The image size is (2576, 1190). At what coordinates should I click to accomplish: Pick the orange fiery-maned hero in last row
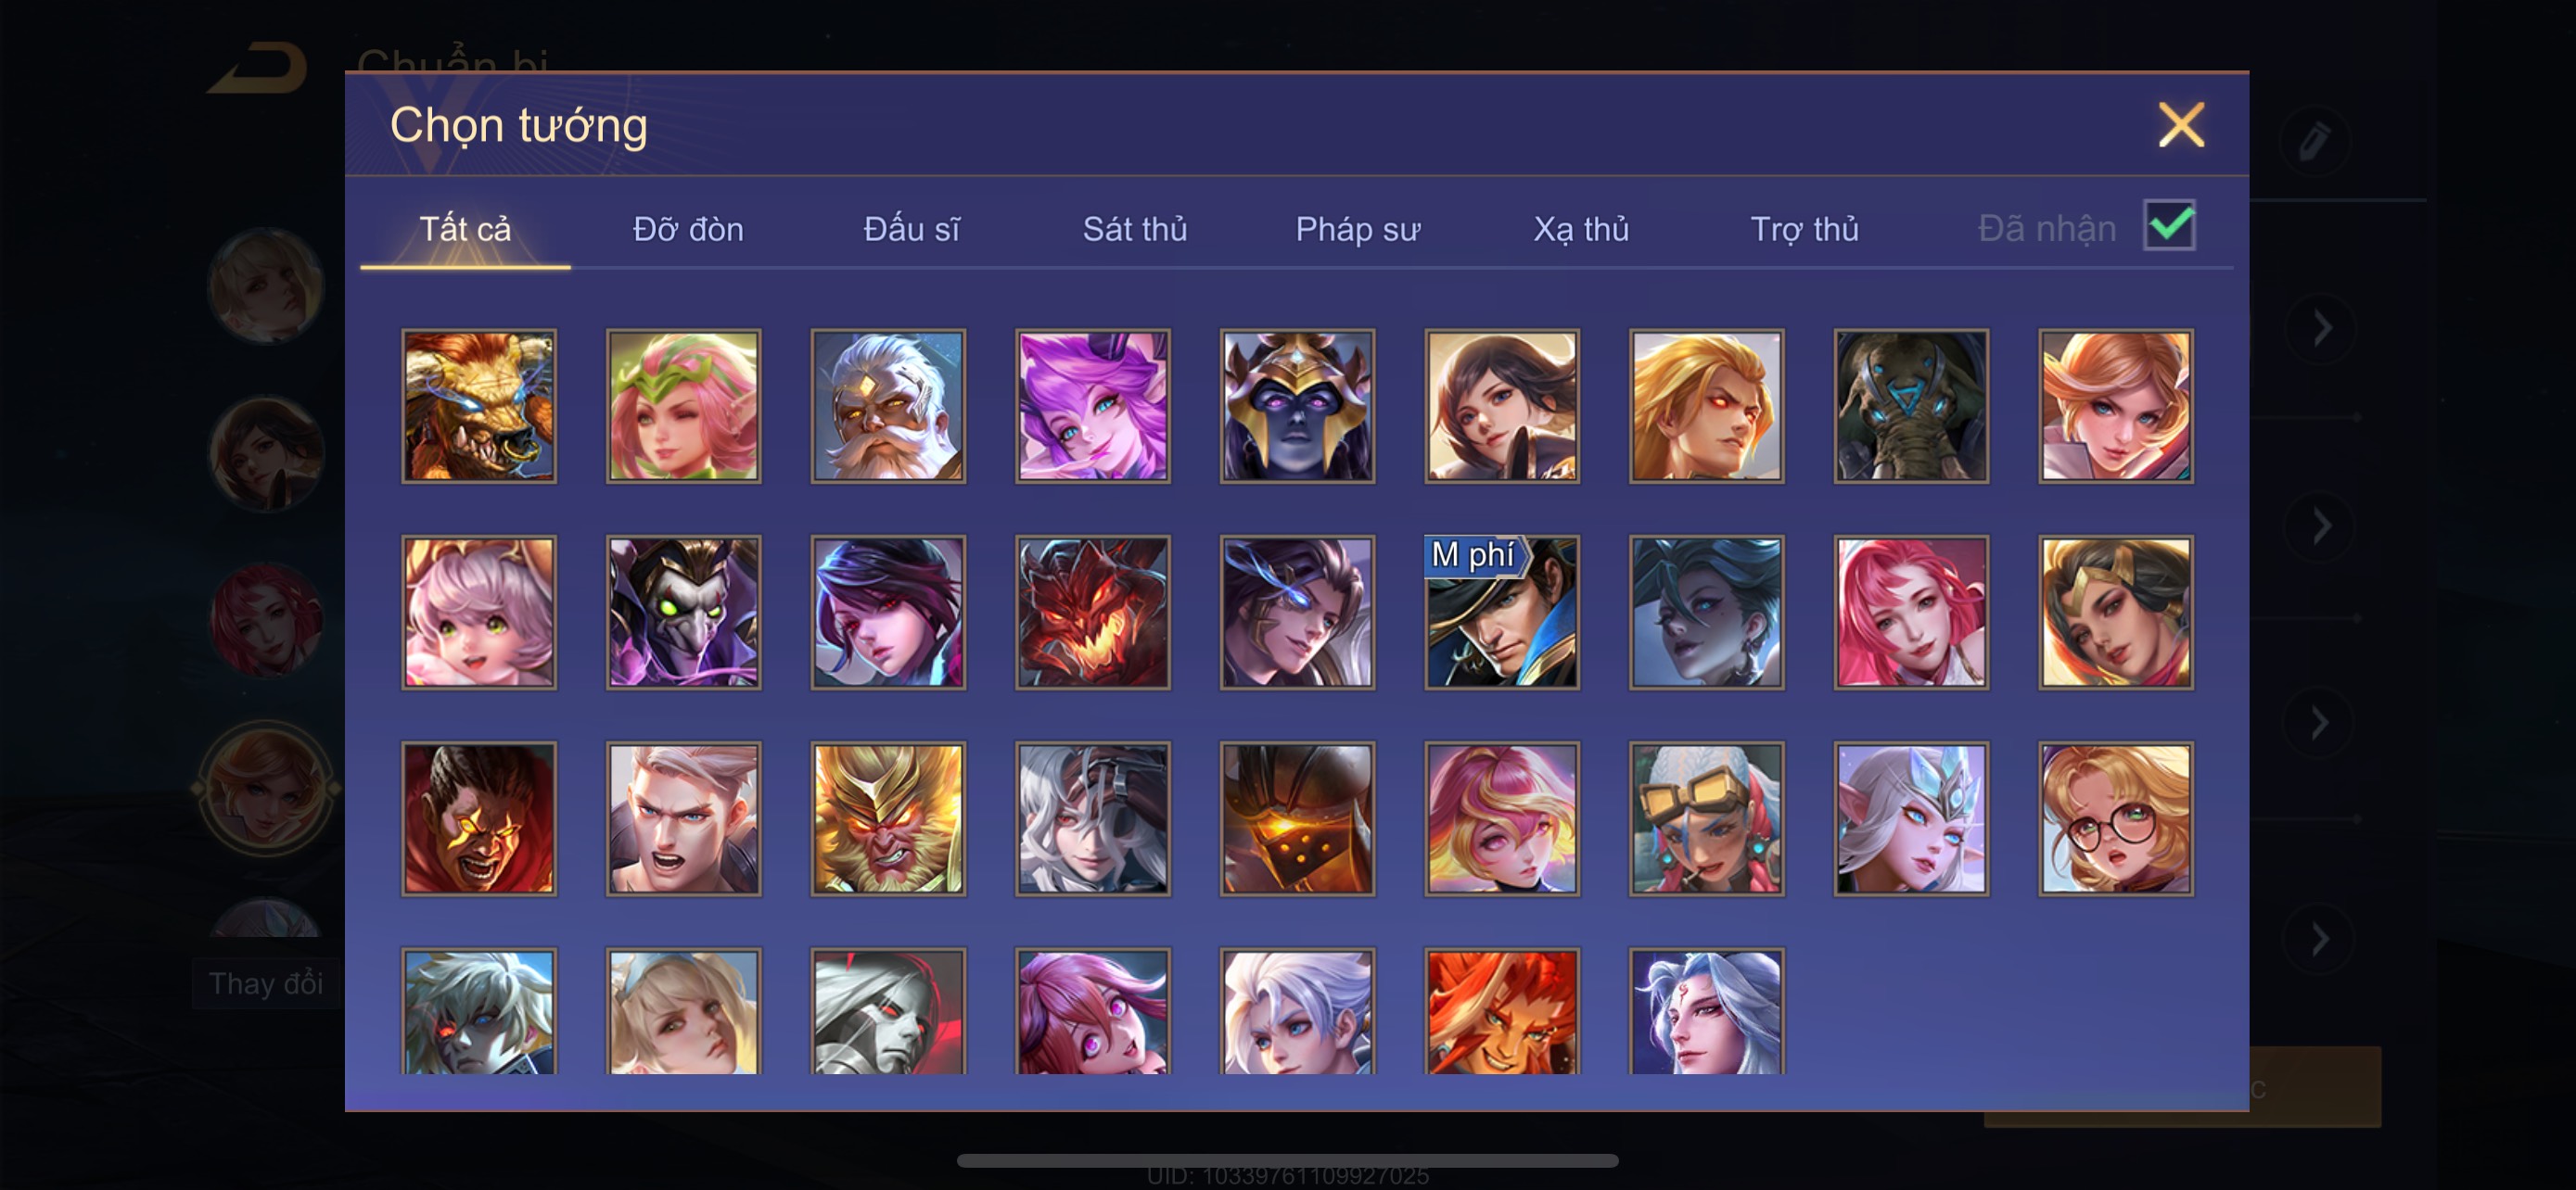pyautogui.click(x=1502, y=1011)
